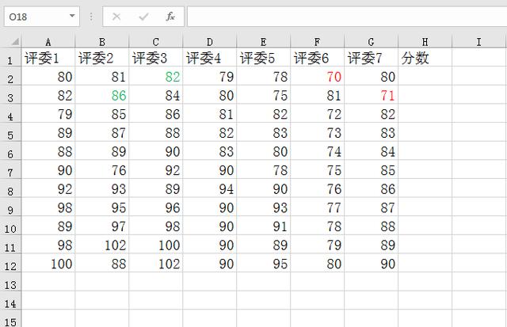Select column F header
The height and width of the screenshot is (327, 507).
(317, 42)
